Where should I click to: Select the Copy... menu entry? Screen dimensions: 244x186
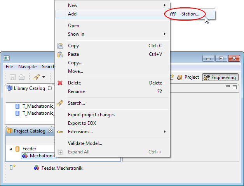point(113,63)
